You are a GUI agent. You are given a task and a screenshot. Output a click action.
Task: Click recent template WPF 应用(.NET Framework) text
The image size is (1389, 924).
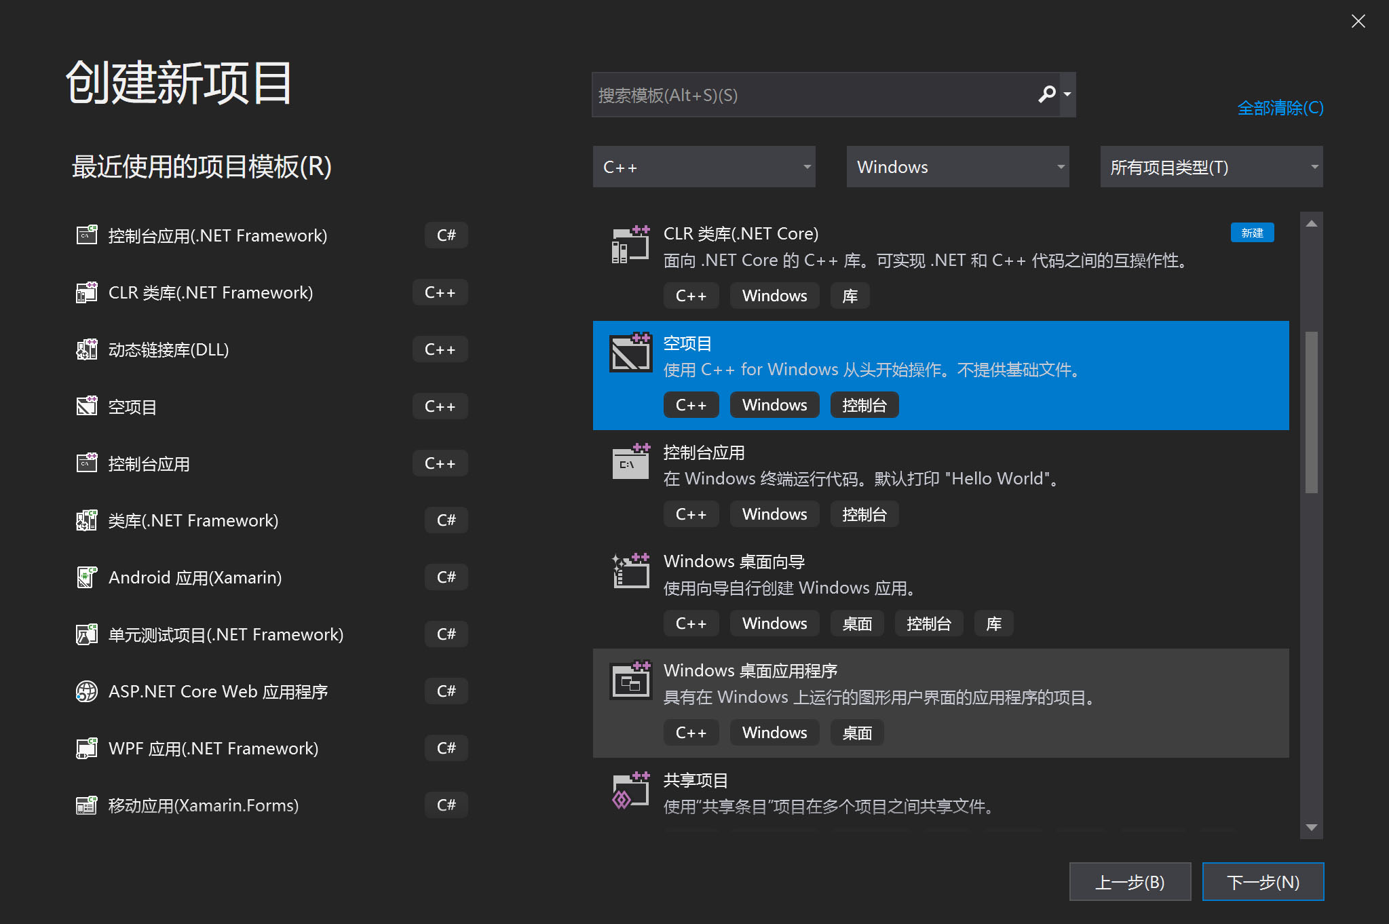click(213, 748)
